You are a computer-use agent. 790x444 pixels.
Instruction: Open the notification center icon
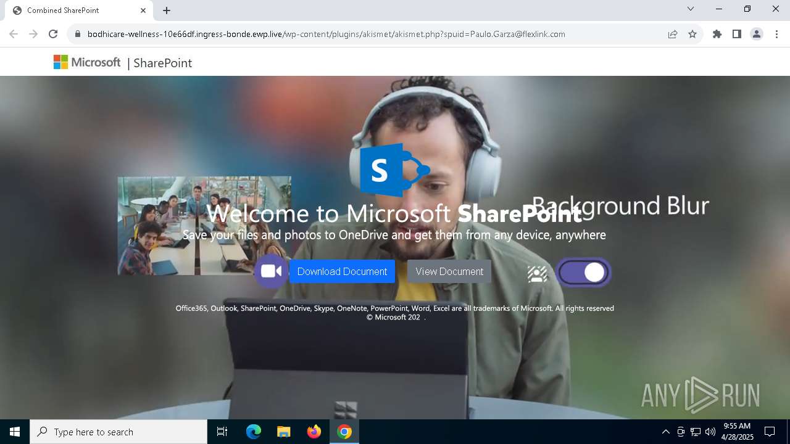pyautogui.click(x=770, y=432)
